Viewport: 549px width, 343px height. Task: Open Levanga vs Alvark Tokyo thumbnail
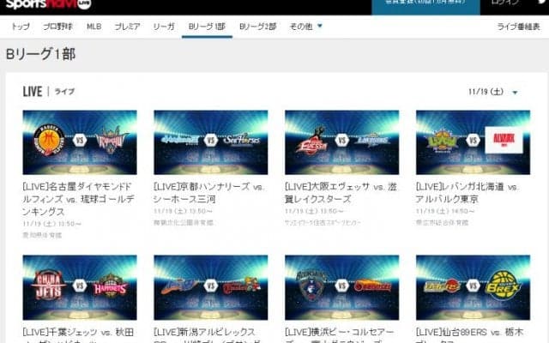[473, 142]
